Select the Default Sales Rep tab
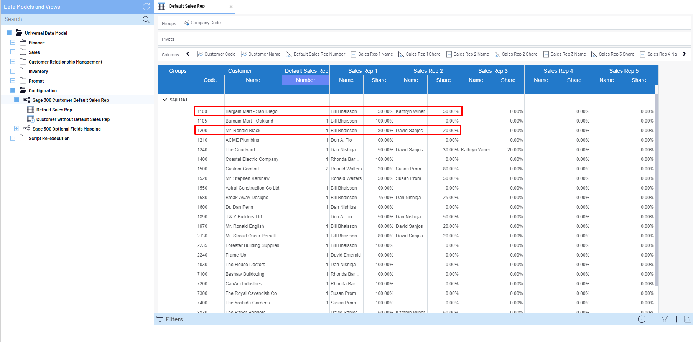The height and width of the screenshot is (342, 693). point(187,6)
